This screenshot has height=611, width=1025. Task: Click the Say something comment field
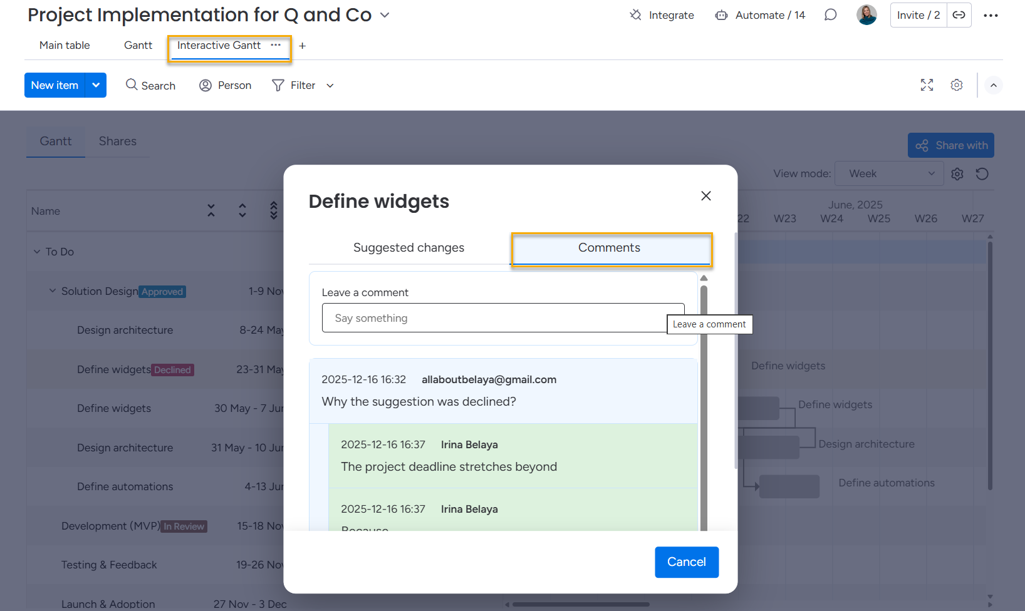point(495,318)
